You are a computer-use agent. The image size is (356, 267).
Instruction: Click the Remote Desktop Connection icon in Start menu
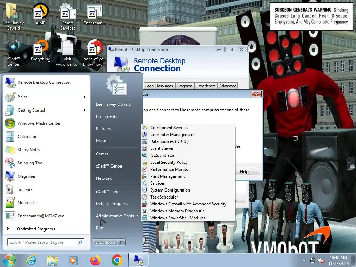[x=10, y=82]
